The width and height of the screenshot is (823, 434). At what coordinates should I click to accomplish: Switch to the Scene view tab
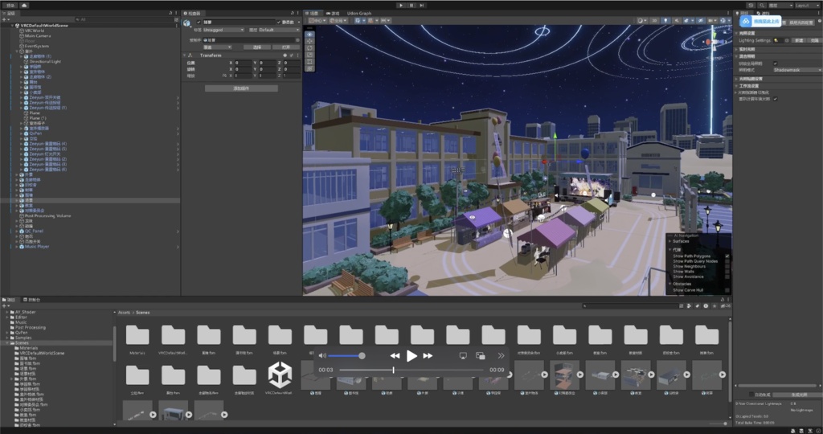[x=313, y=13]
